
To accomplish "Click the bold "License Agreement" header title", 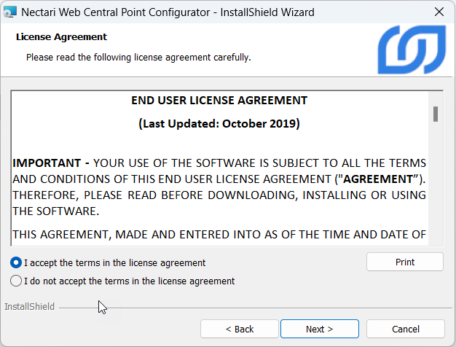I will (61, 36).
